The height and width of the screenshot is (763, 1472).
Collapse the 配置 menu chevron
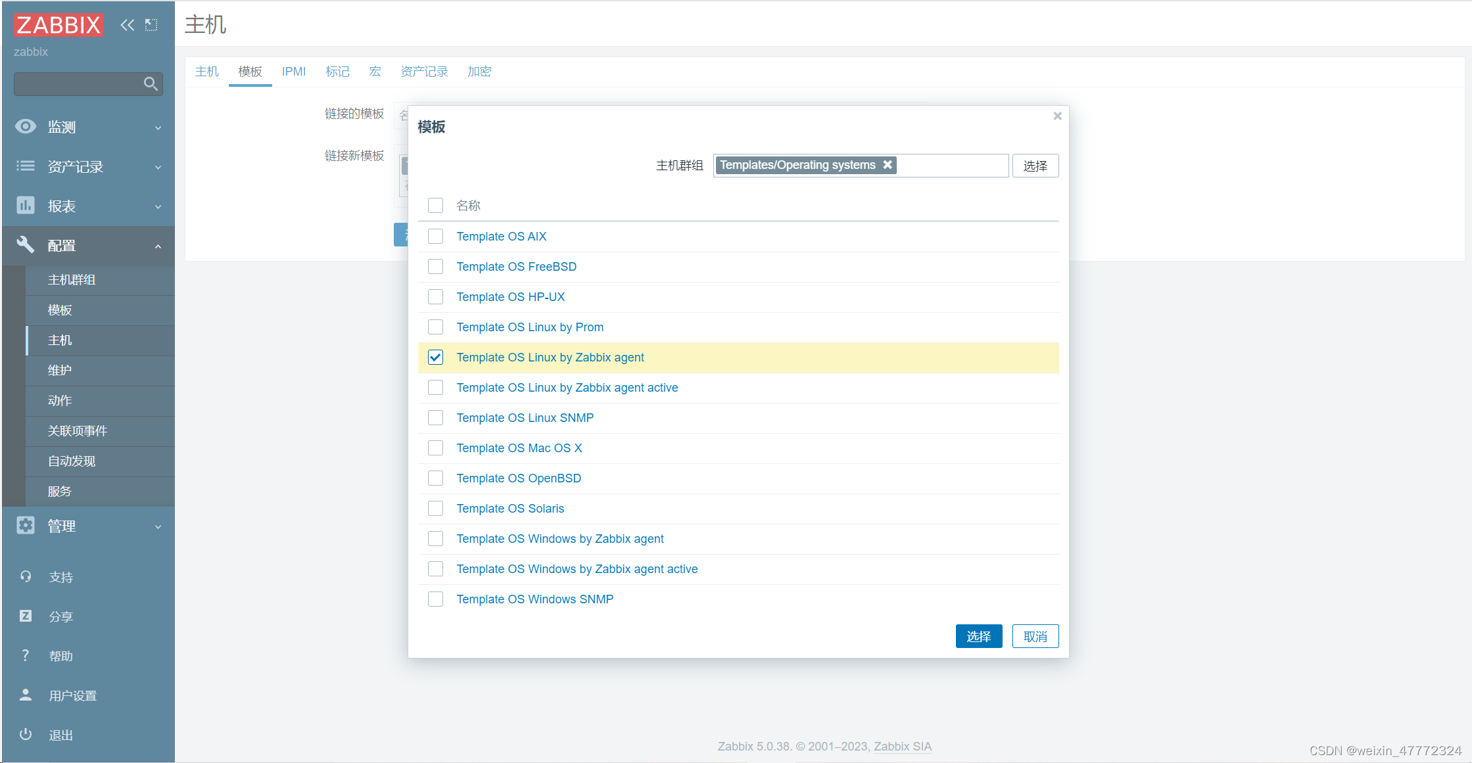click(158, 245)
